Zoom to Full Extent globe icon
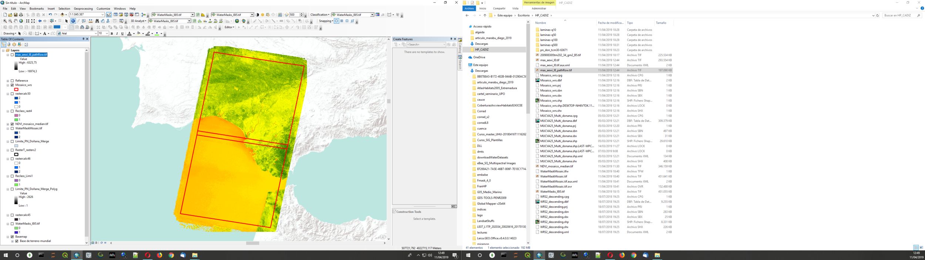The image size is (925, 260). click(21, 21)
